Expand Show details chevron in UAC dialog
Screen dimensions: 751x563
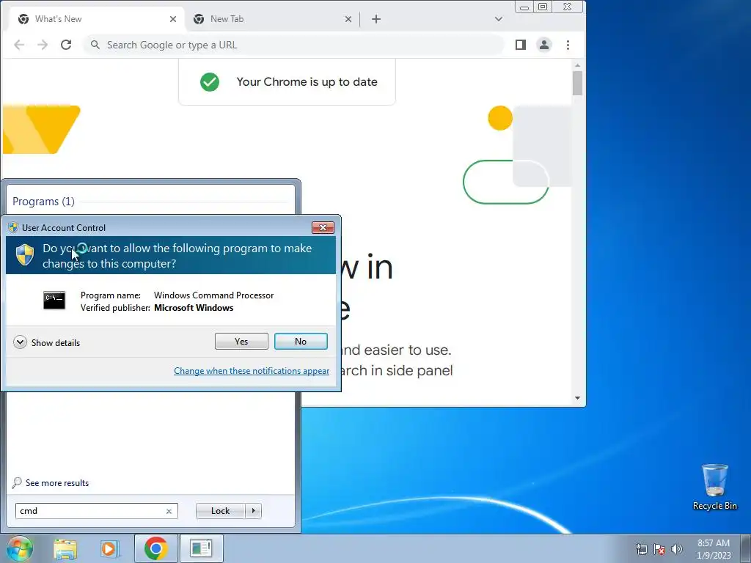pyautogui.click(x=20, y=342)
